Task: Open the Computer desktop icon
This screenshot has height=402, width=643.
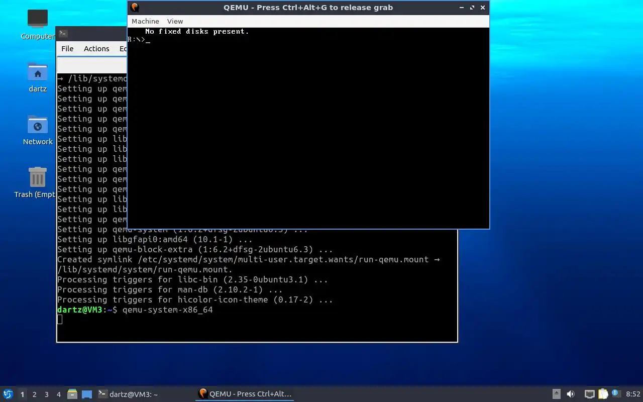Action: [x=38, y=25]
